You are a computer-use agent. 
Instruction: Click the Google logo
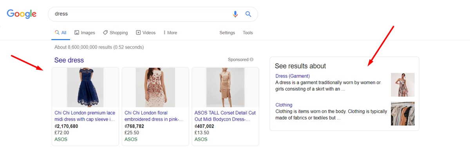coord(22,14)
